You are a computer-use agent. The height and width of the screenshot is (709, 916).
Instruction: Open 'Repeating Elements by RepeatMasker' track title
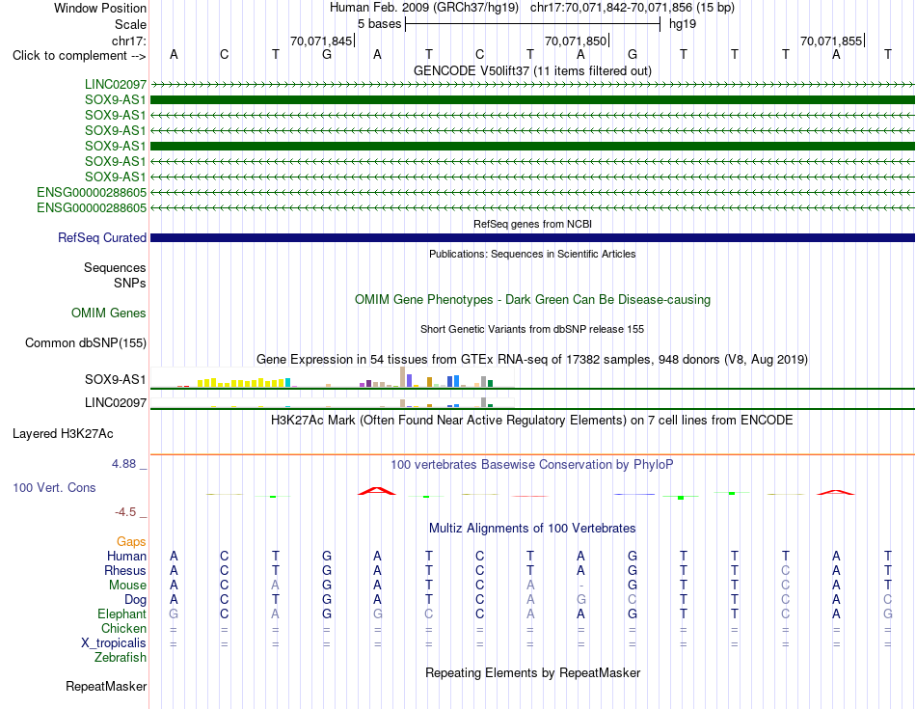point(532,672)
